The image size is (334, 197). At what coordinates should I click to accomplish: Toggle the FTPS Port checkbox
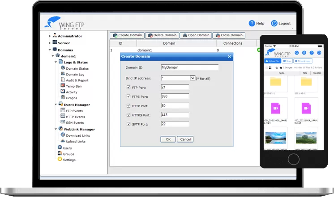[x=128, y=96]
